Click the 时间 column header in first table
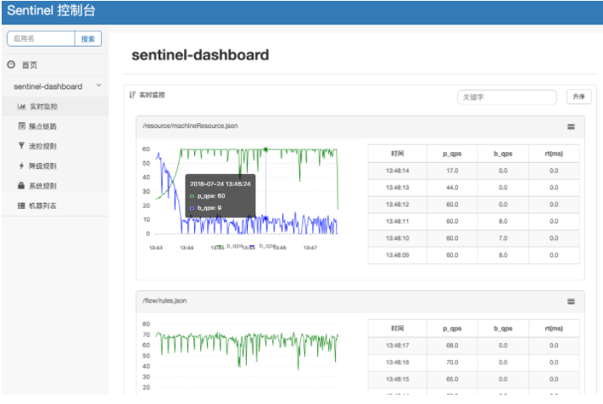 (x=397, y=154)
